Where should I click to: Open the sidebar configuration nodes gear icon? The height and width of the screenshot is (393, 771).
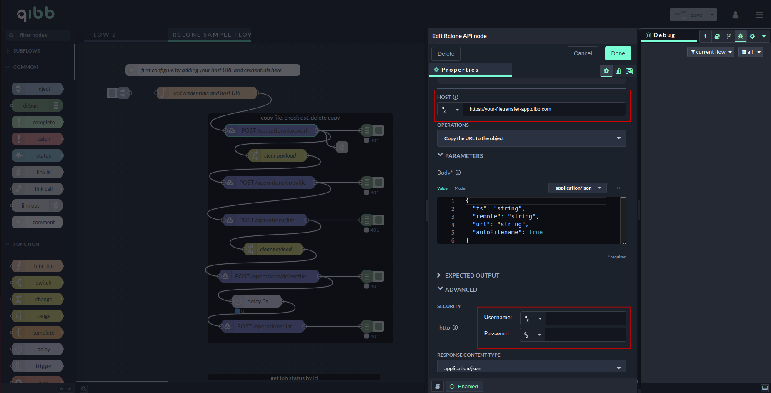(x=752, y=36)
